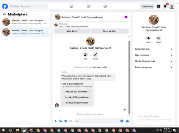
Task: Go to the Home feed icon
Action: coord(72,6)
